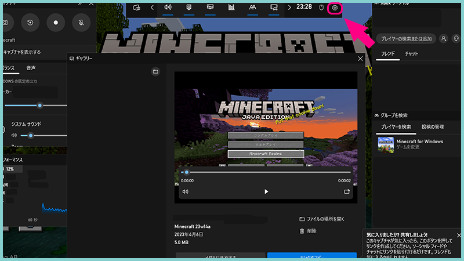Click the 5.0 MB file size text

(182, 242)
